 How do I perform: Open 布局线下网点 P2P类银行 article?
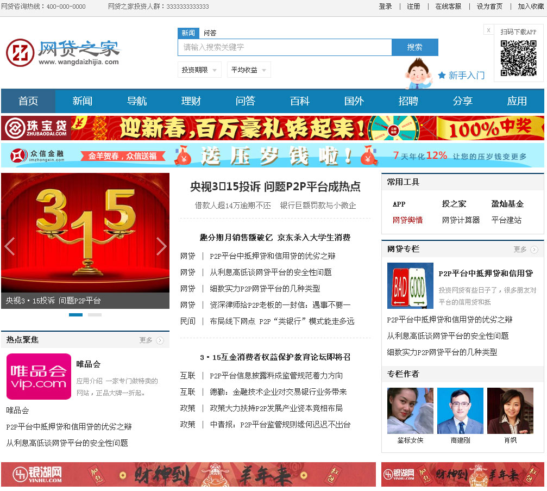[282, 321]
